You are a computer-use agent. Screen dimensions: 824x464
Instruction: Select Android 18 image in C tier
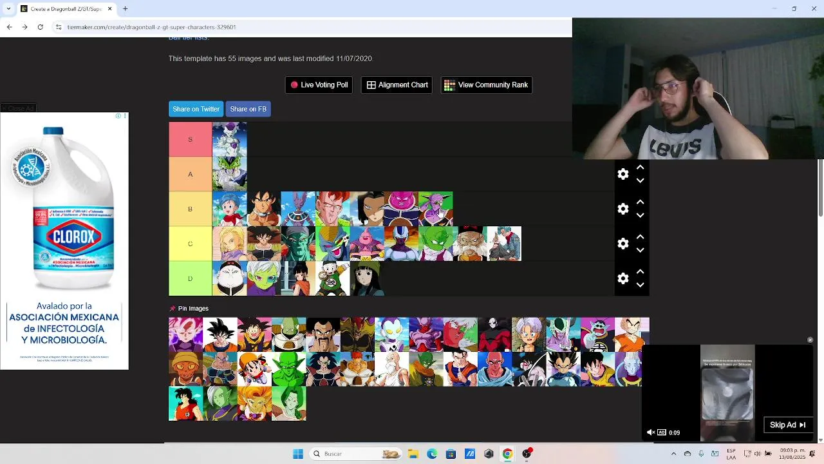coord(229,244)
